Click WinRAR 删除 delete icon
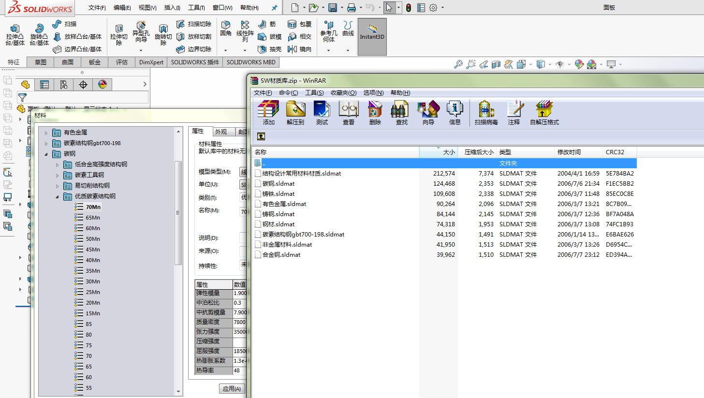This screenshot has height=398, width=704. (375, 113)
